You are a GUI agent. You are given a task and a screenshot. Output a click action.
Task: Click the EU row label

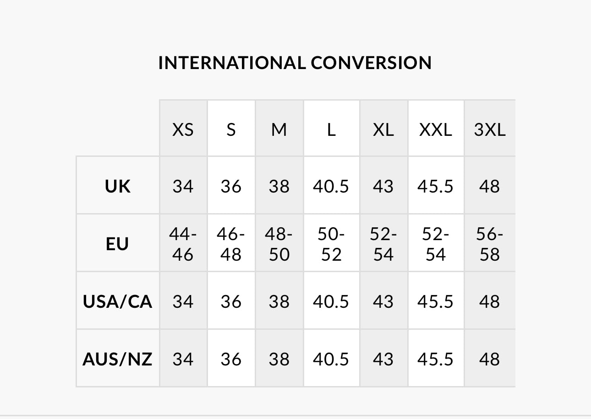click(117, 244)
